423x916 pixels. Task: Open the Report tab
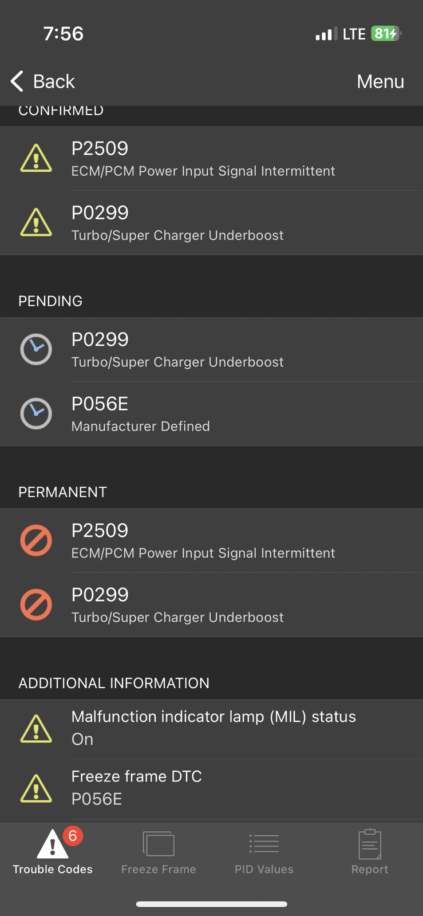click(370, 852)
